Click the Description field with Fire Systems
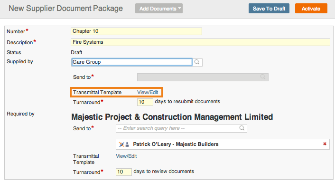Viewport: 335px width, 183px height. pyautogui.click(x=200, y=42)
